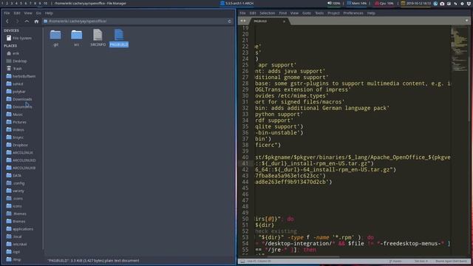
Task: Open Help menu in File Manager
Action: 49,13
